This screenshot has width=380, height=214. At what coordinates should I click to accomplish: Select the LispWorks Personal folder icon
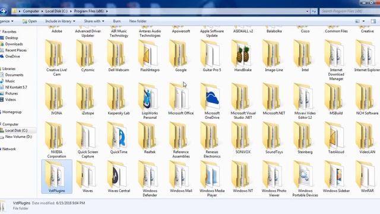[148, 97]
